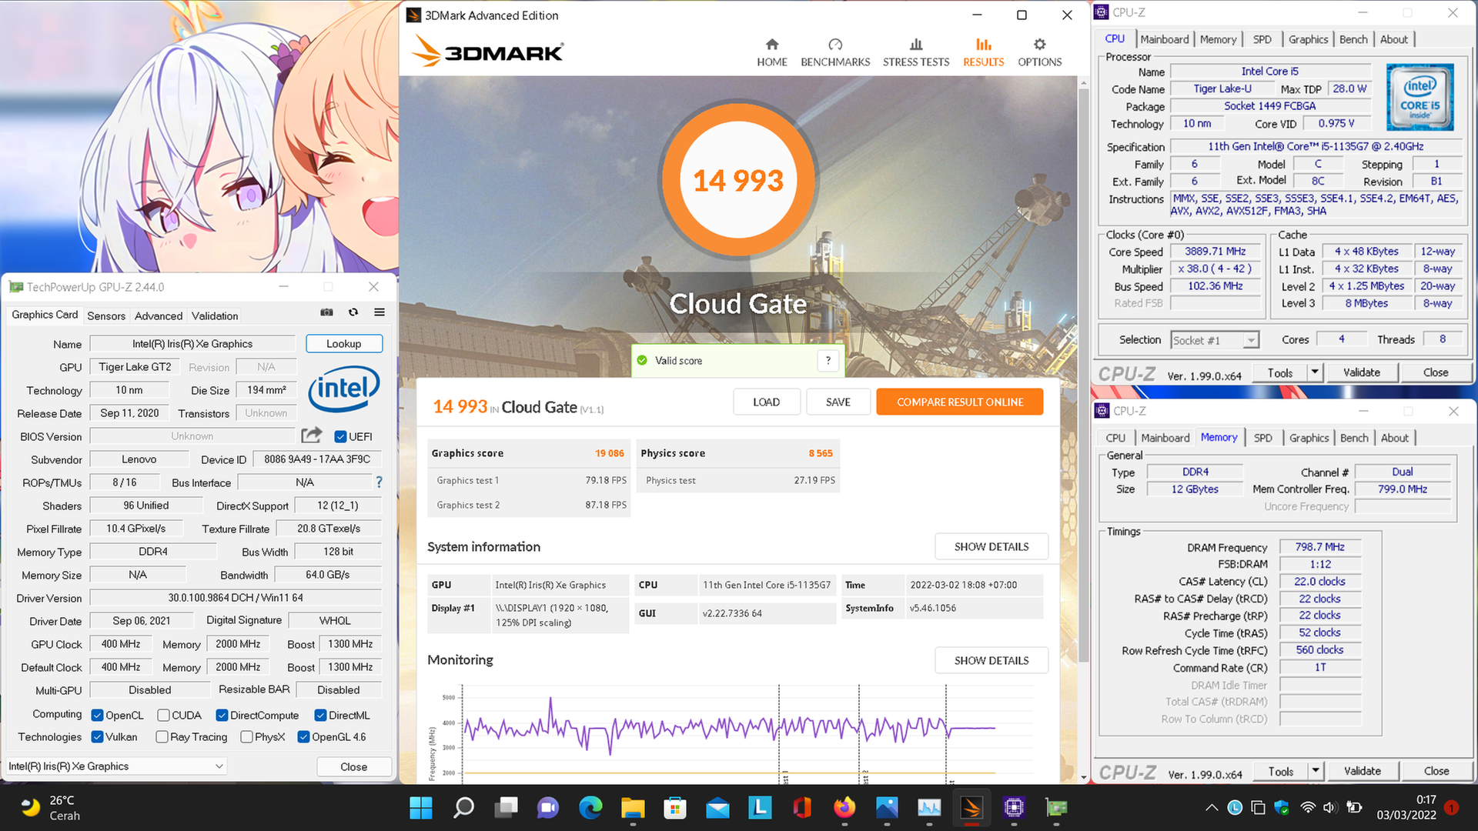The width and height of the screenshot is (1478, 831).
Task: Open BENCHMARKS in 3DMark navigation
Action: [835, 52]
